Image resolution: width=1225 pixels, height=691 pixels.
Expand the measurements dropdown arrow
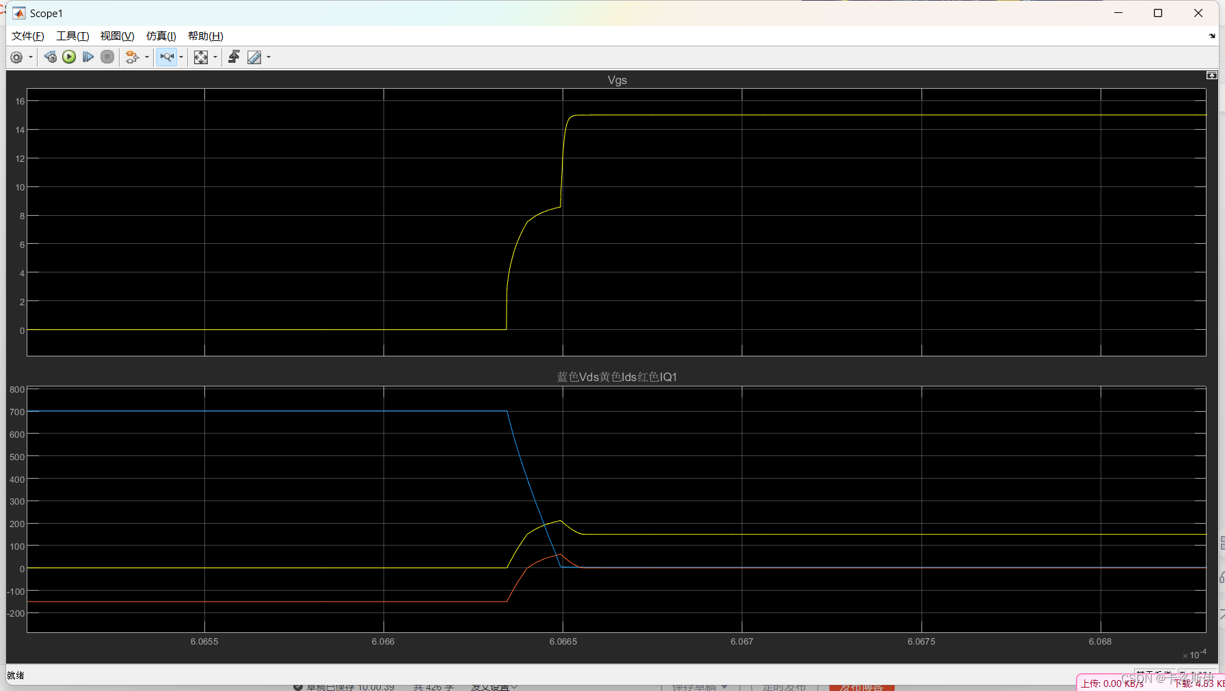point(269,57)
